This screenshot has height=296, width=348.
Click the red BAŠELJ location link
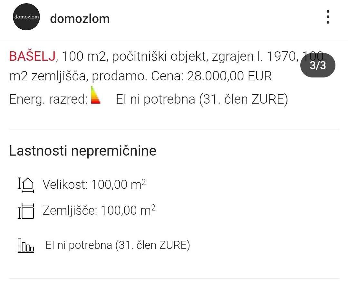tap(32, 56)
